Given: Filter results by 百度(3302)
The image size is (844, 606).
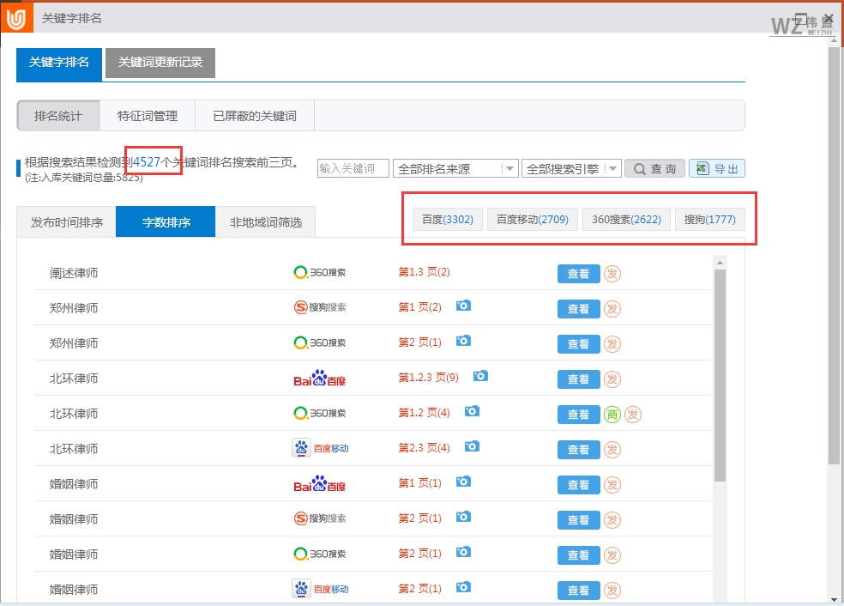Looking at the screenshot, I should [446, 219].
